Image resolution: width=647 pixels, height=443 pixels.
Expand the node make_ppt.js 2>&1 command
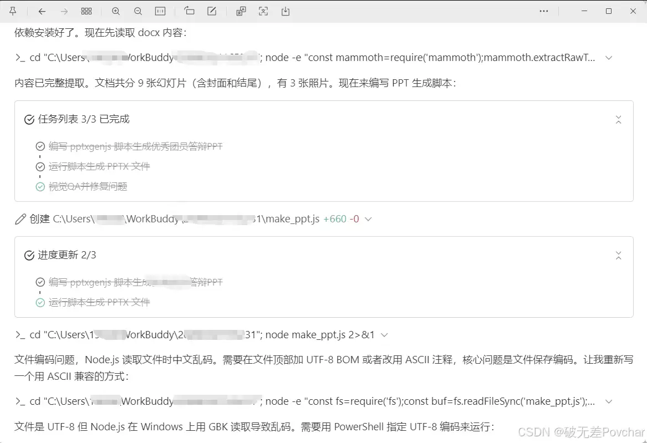pos(385,335)
